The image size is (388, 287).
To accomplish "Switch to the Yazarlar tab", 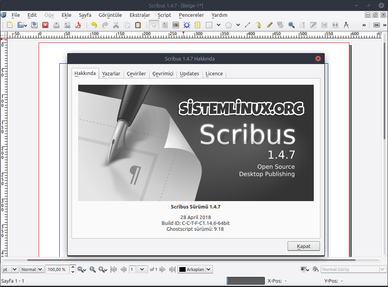I will pyautogui.click(x=111, y=73).
